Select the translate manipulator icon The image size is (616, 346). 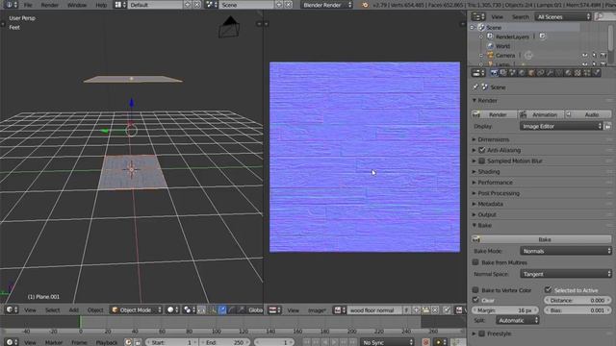[x=222, y=309]
